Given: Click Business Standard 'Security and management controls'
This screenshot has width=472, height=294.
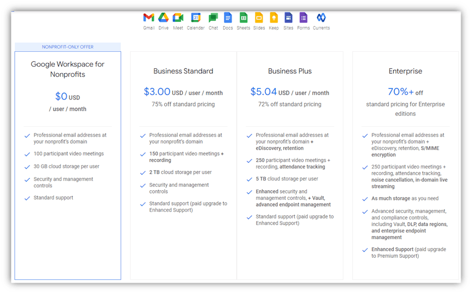Looking at the screenshot, I should [x=179, y=188].
